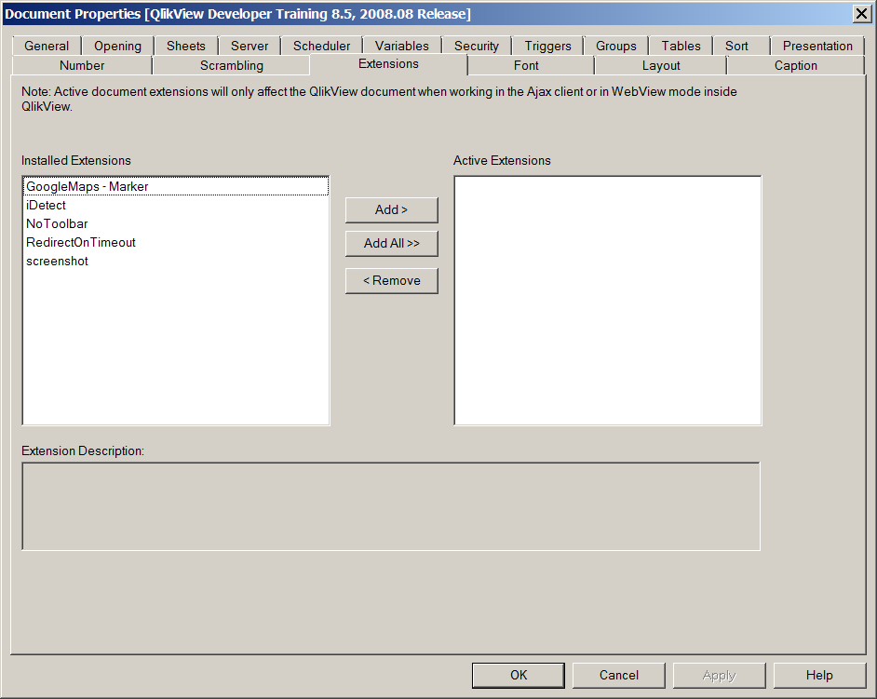Open the Variables tab
This screenshot has width=877, height=699.
[x=401, y=46]
